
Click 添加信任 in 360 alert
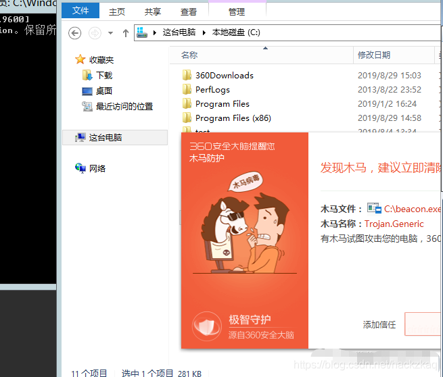(379, 324)
